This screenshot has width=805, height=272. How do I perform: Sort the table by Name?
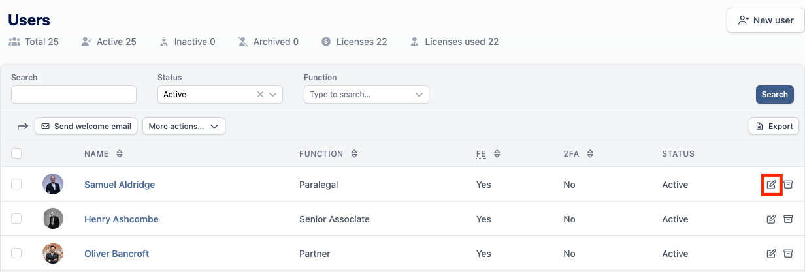tap(120, 154)
